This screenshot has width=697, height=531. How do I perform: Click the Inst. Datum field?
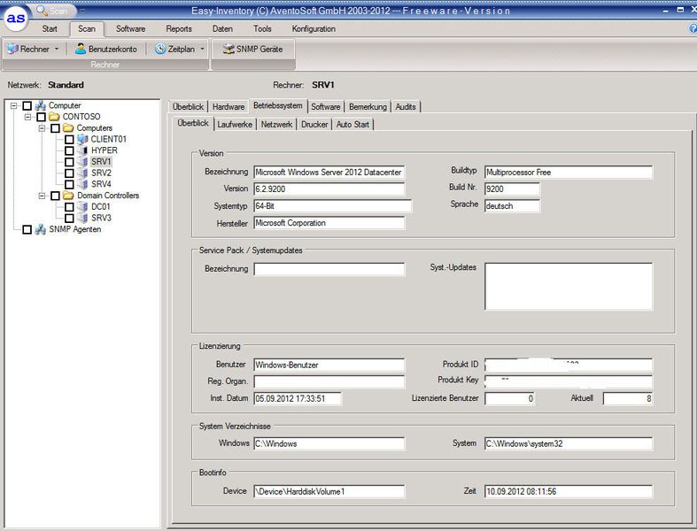pyautogui.click(x=298, y=398)
